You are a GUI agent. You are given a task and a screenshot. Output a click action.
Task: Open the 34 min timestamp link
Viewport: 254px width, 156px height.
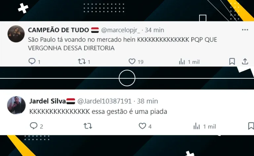point(154,30)
